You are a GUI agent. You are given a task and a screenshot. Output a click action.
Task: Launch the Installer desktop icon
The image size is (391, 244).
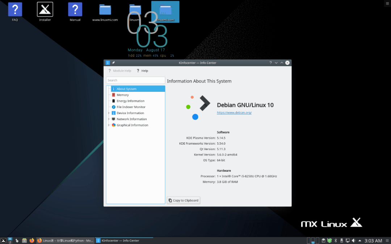(45, 12)
